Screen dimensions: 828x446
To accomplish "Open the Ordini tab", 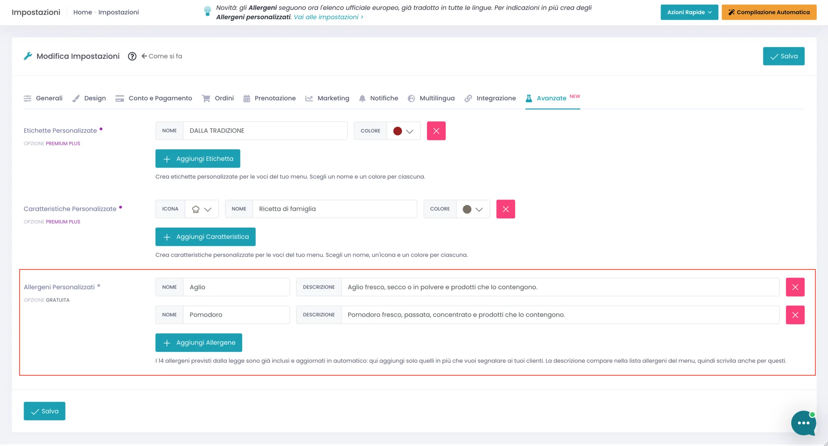I will 218,98.
